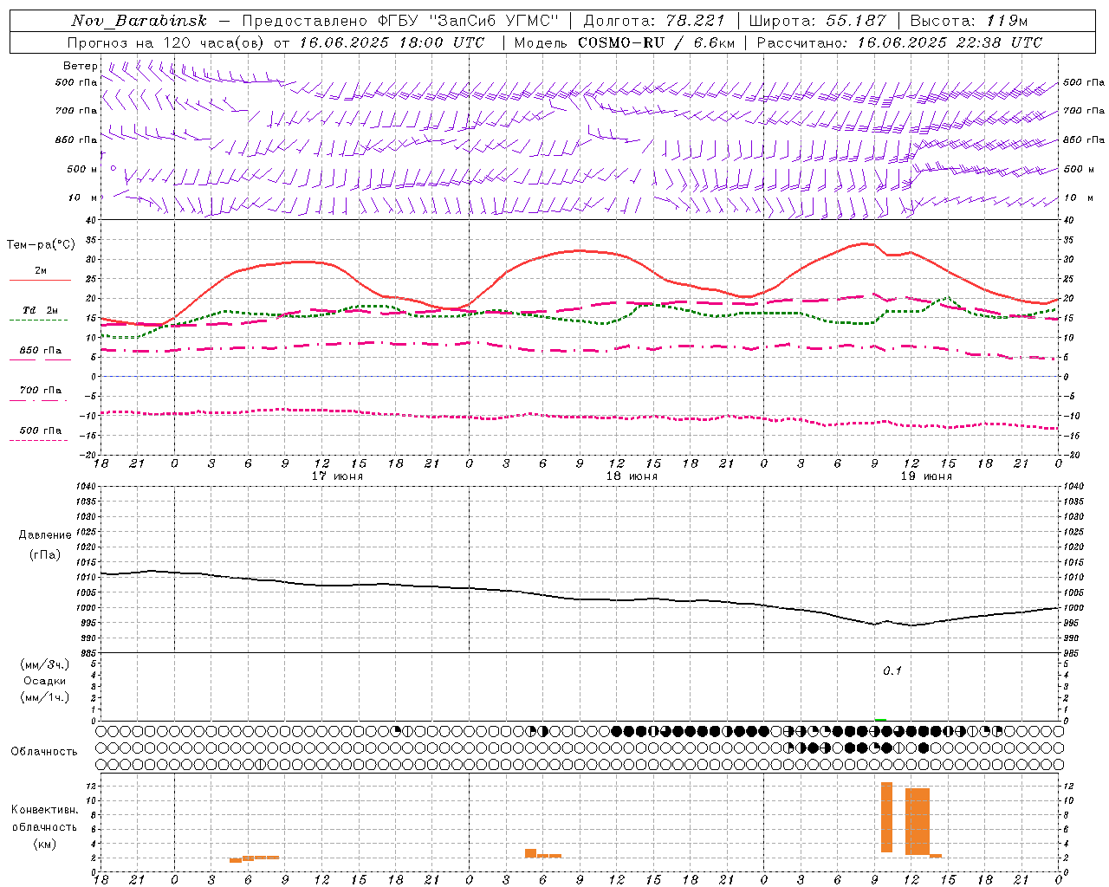Image resolution: width=1109 pixels, height=887 pixels.
Task: Click the solid line swatch under 2м legend
Action: [40, 280]
